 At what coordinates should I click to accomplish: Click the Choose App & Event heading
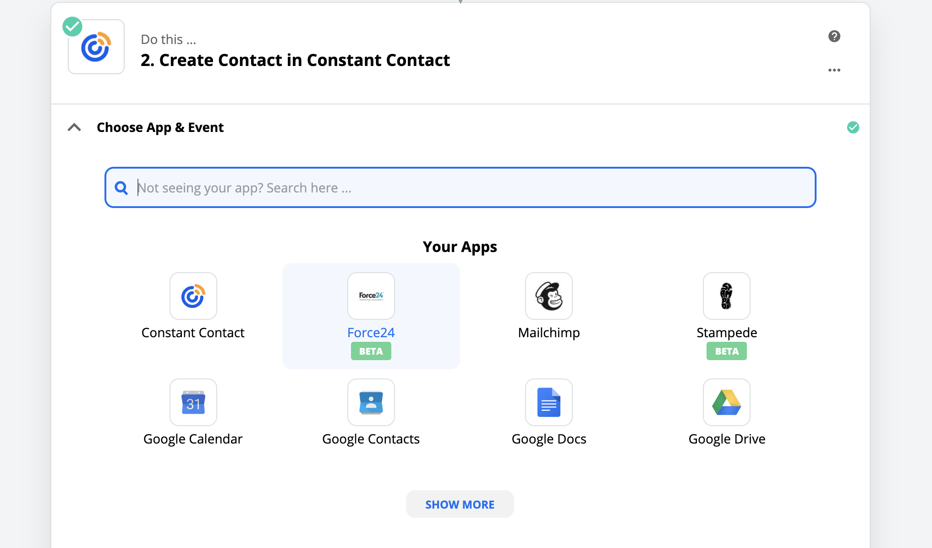point(160,127)
